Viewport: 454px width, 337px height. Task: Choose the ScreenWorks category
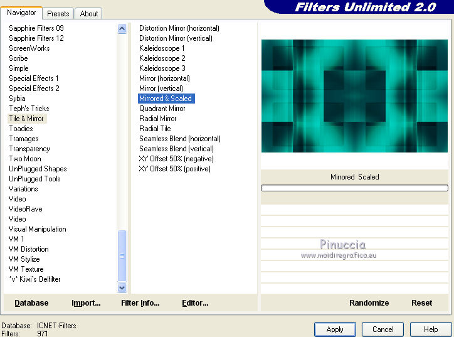click(29, 48)
